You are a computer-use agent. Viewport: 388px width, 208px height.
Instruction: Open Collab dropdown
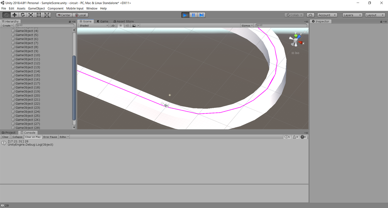tap(294, 15)
